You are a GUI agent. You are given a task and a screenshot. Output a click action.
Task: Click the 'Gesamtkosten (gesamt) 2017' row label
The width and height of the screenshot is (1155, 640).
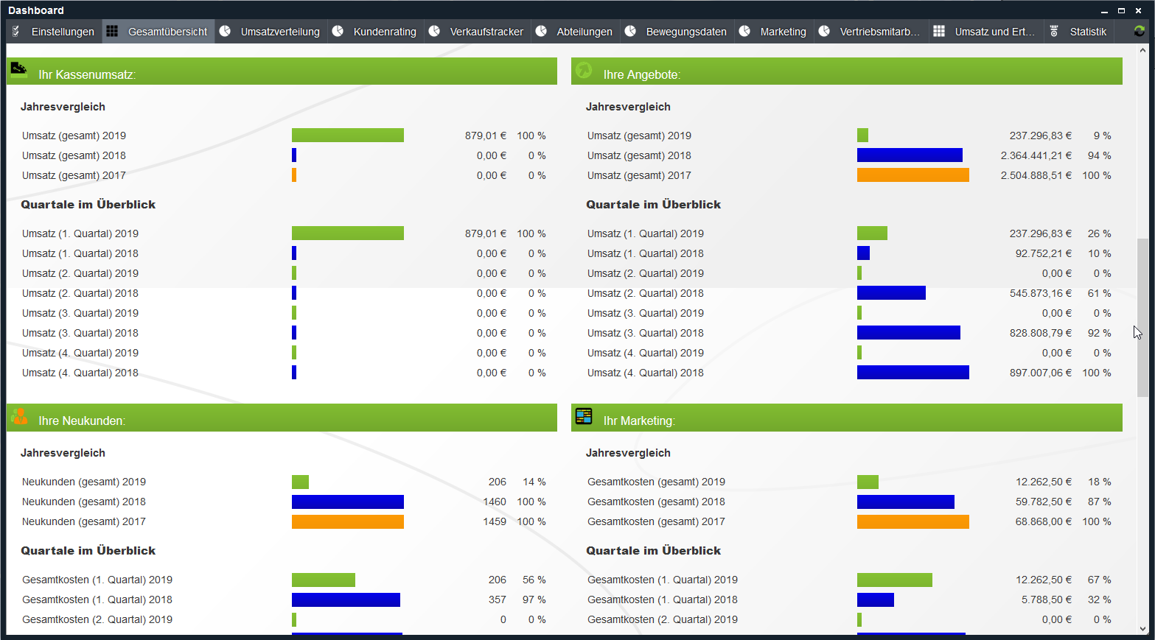pyautogui.click(x=656, y=521)
